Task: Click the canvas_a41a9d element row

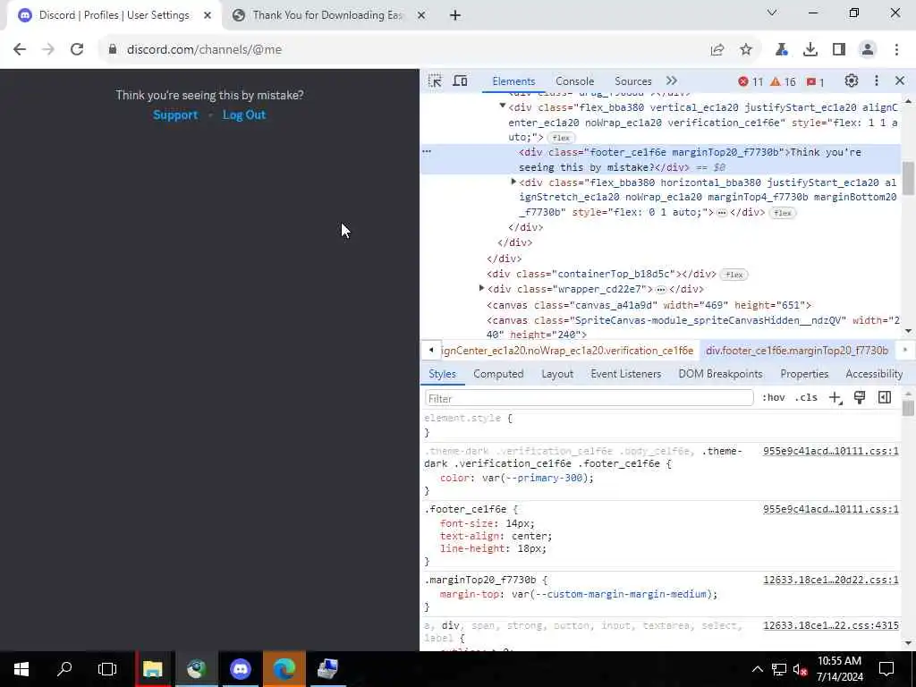Action: [649, 305]
